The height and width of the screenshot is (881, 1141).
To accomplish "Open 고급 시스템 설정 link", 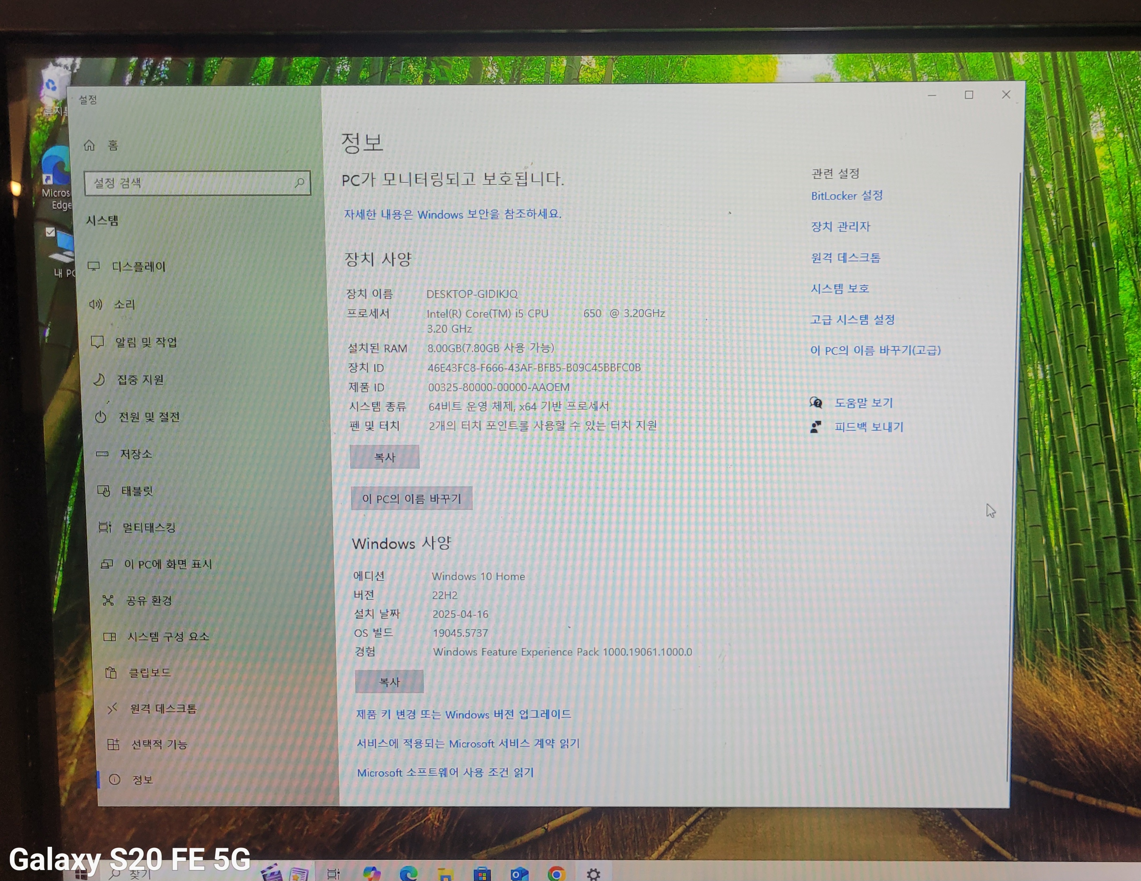I will pyautogui.click(x=852, y=319).
